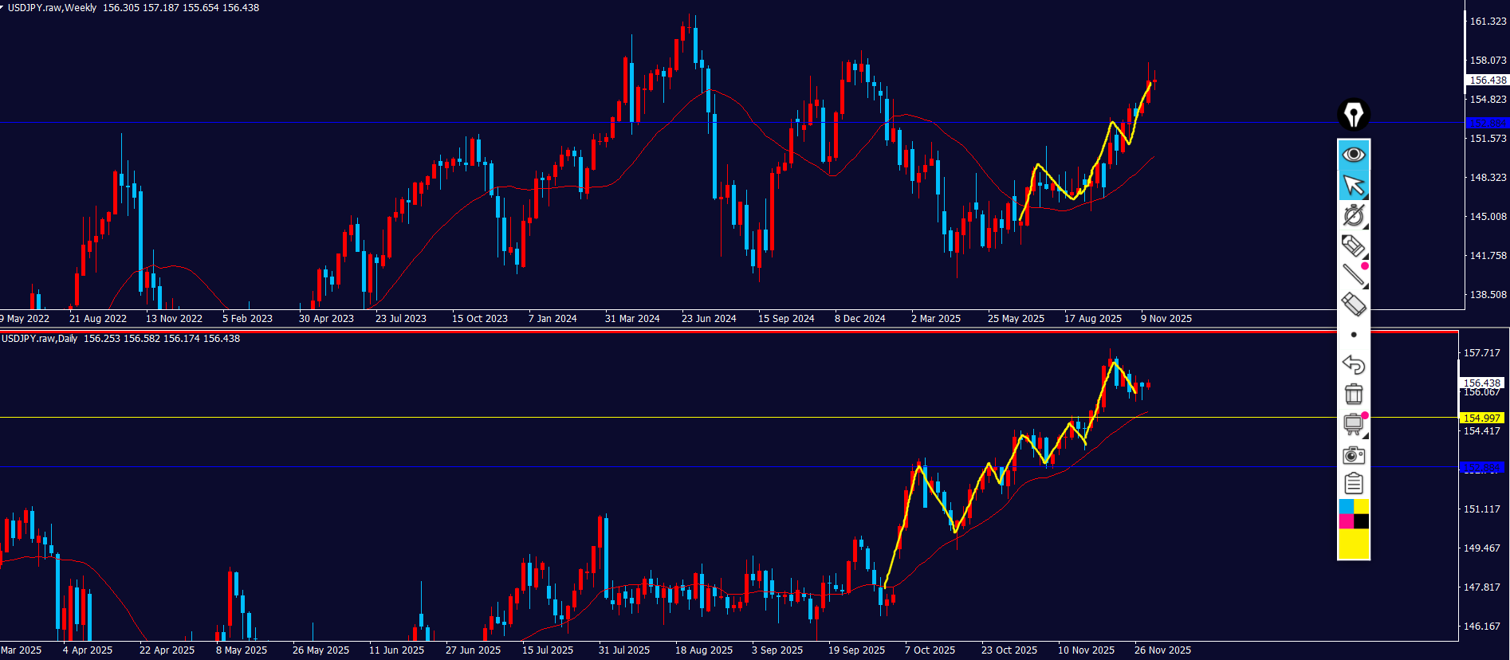Click the large yellow current color box

(1353, 544)
